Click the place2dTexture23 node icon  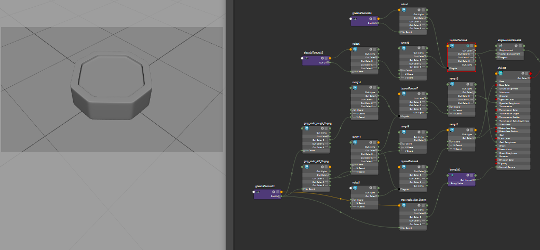[x=356, y=18]
